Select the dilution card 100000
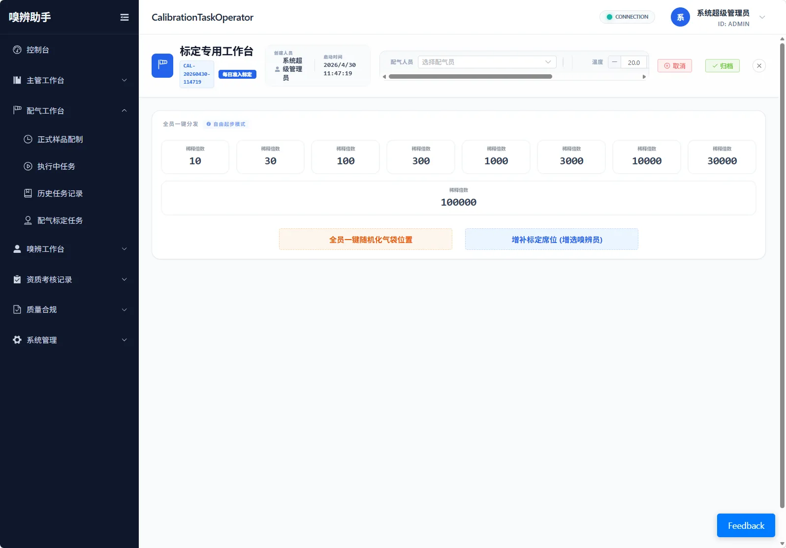The width and height of the screenshot is (786, 548). pos(459,198)
